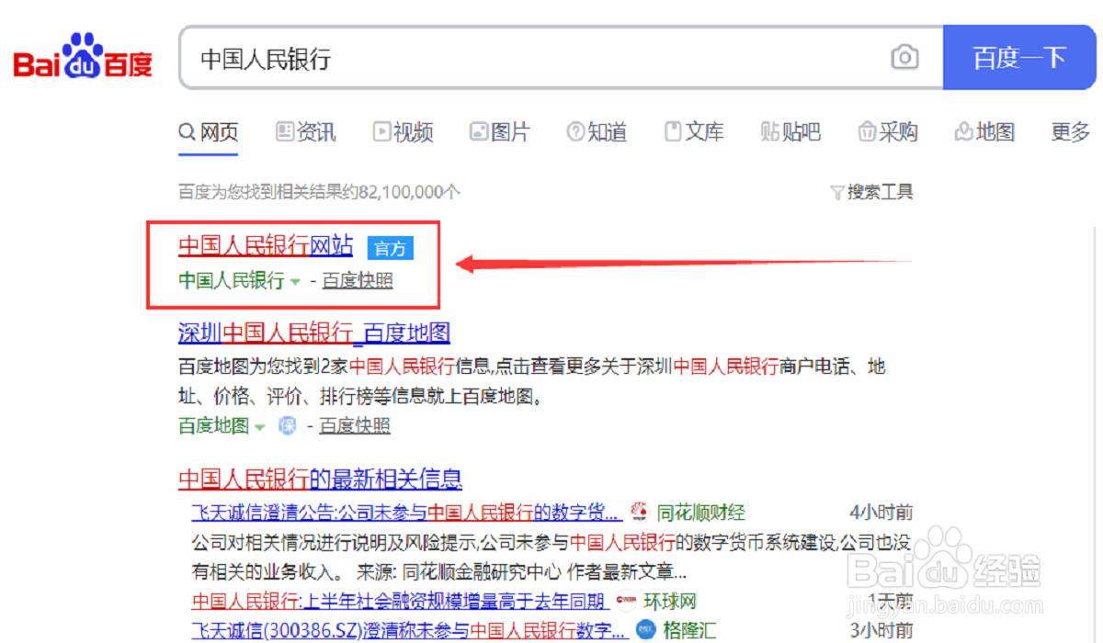The image size is (1103, 643).
Task: Open the 图片 tab
Action: 499,132
